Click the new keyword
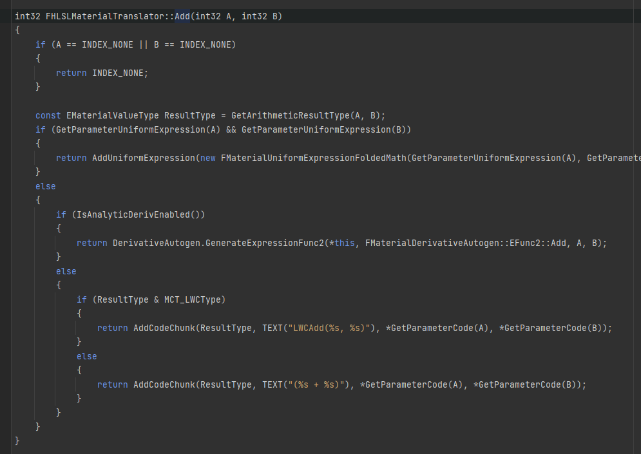The image size is (641, 454). pyautogui.click(x=208, y=158)
